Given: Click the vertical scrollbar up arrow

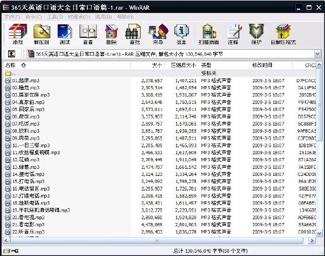Looking at the screenshot, I should (320, 65).
